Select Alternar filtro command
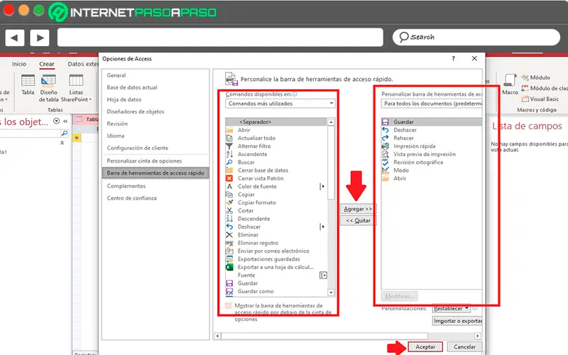This screenshot has width=568, height=355. 276,146
